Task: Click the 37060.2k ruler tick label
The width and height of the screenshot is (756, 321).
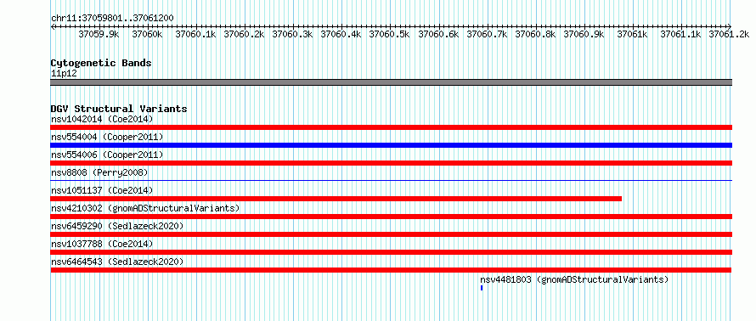Action: coord(245,34)
